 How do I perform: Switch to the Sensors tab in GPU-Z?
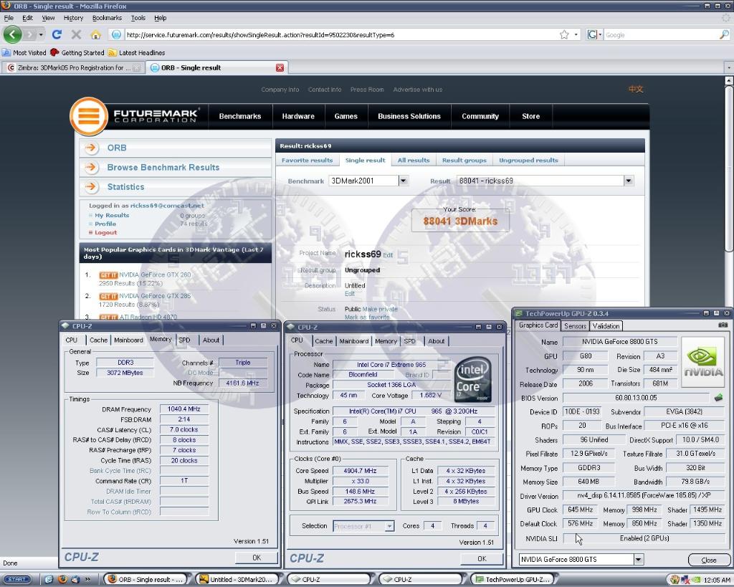(x=575, y=326)
